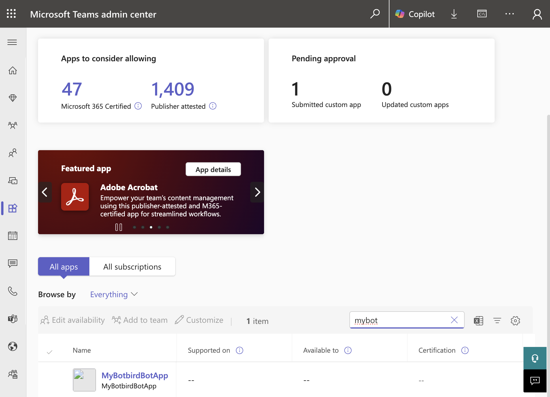Viewport: 550px width, 397px height.
Task: Open Cloud Shell terminal icon
Action: point(482,14)
